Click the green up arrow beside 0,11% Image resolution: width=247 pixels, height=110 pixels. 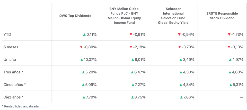(84, 35)
